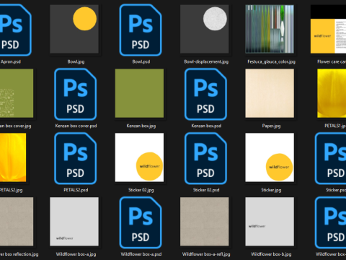Click the "Wildflower box-a.jpg" file name
346x260 pixels.
pos(76,254)
